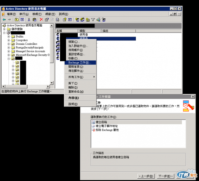The image size is (199, 181).
Task: Expand the 儲存查詢 tree node
Action: 4,29
